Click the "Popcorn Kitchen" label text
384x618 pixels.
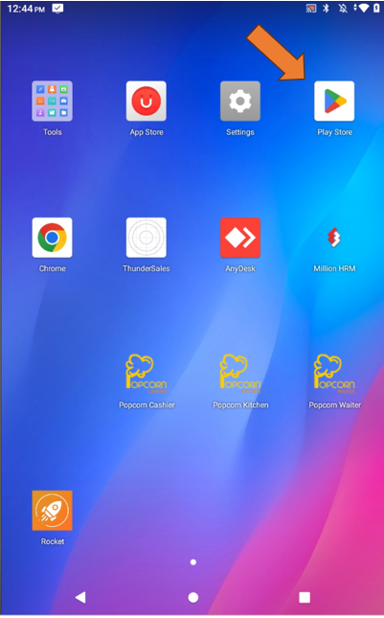tap(240, 404)
